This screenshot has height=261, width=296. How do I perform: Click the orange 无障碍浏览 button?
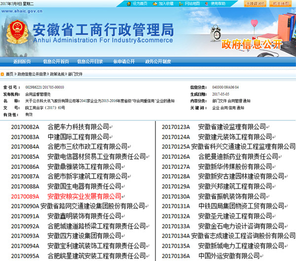coord(255,3)
